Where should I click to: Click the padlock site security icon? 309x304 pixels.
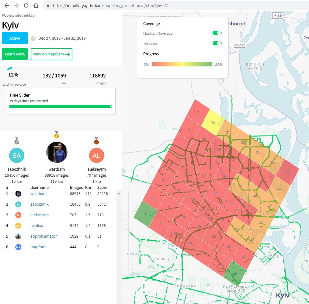point(48,5)
